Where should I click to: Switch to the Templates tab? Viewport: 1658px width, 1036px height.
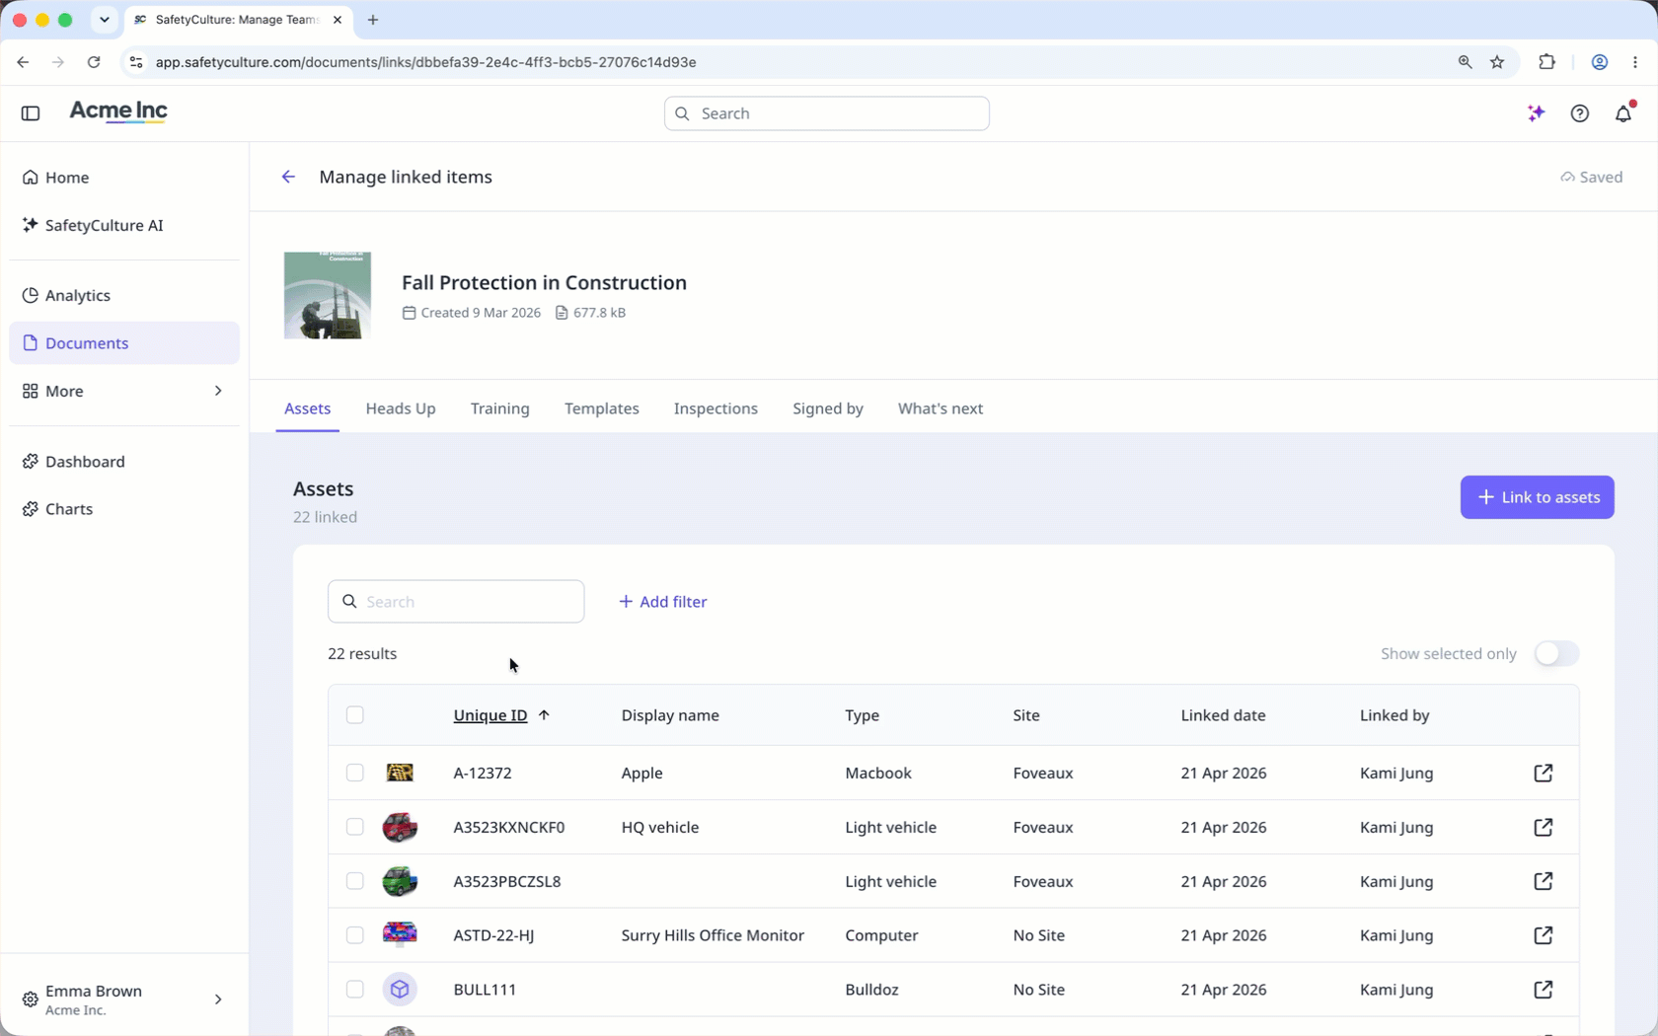pos(602,408)
